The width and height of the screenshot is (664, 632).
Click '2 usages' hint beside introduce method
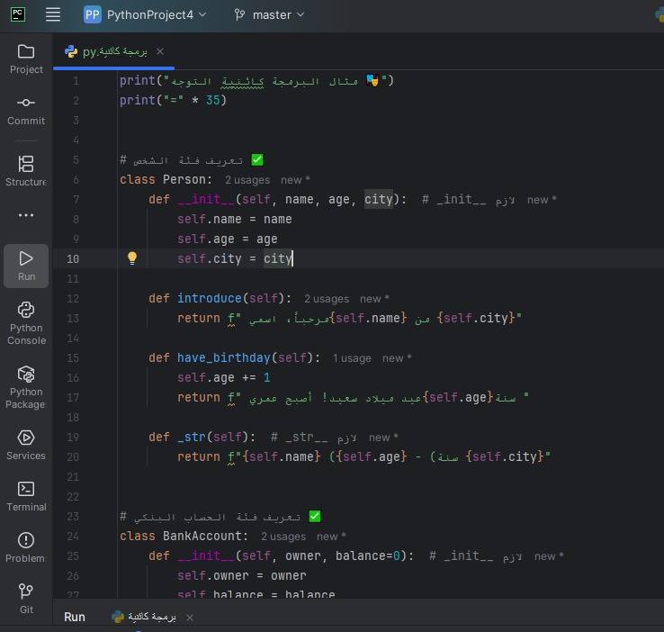[327, 299]
